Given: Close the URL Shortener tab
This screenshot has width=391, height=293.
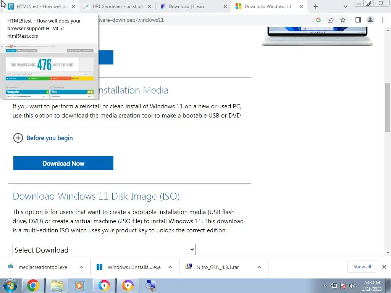Looking at the screenshot, I should point(149,6).
